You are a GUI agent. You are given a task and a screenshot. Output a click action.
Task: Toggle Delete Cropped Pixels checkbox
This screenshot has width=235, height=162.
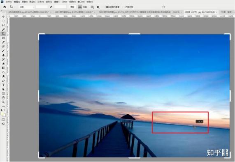click(104, 7)
